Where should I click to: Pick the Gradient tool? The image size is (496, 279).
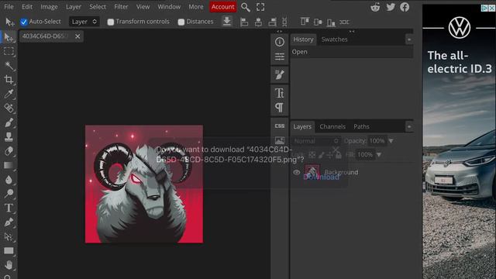9,165
